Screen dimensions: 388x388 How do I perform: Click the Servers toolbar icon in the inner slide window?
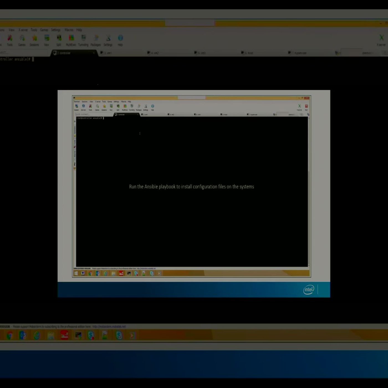click(83, 106)
